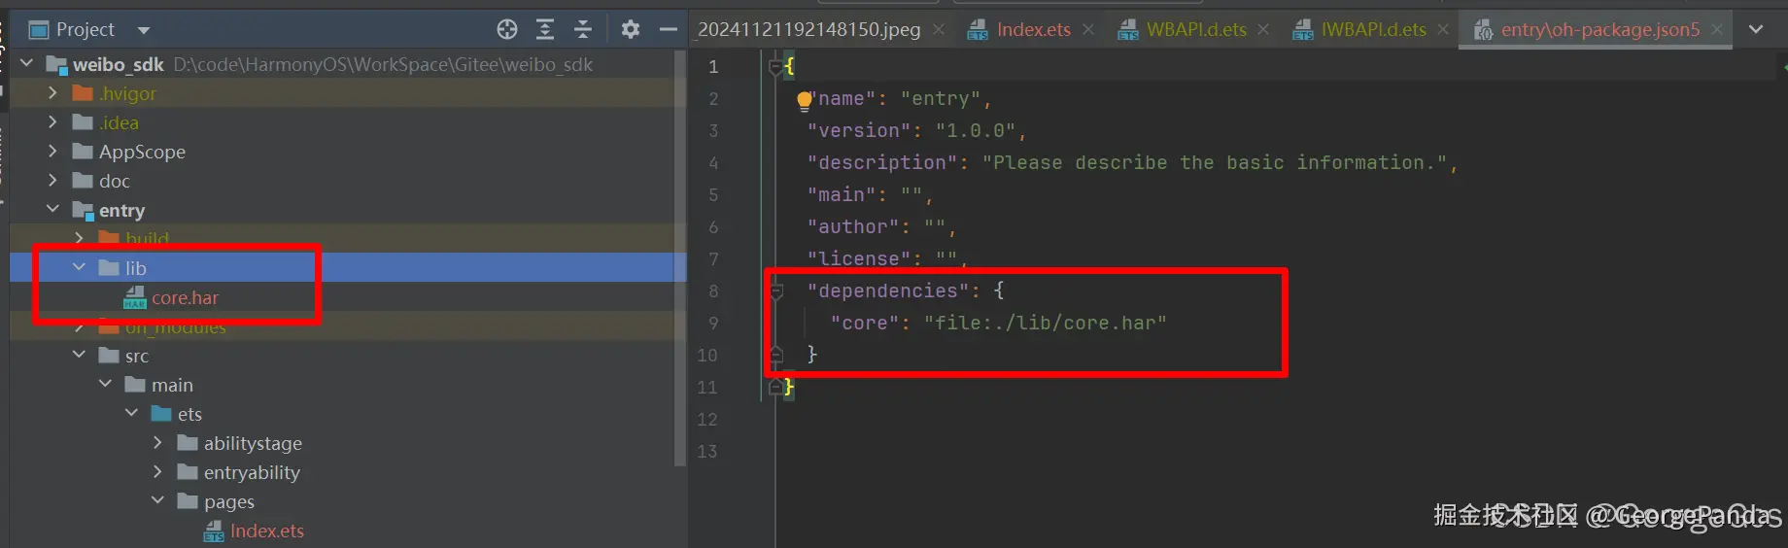Close the 20241121192148150.jpeg tab

coord(939,30)
